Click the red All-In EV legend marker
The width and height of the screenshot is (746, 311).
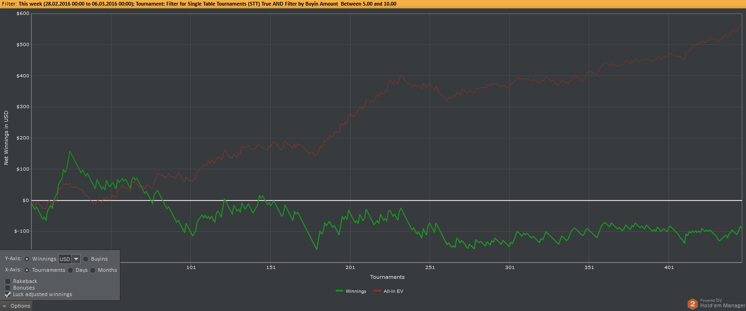(x=377, y=291)
